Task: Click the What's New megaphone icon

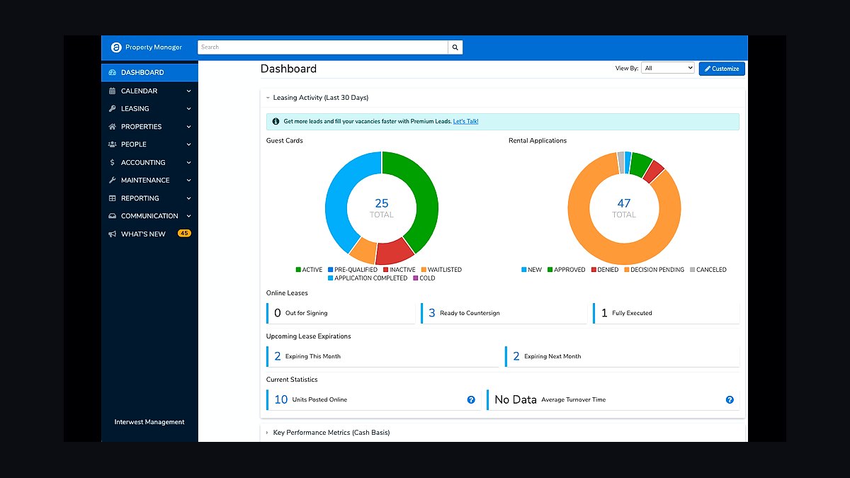Action: click(x=113, y=234)
